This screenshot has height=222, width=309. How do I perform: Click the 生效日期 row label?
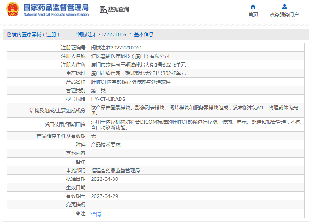76,188
